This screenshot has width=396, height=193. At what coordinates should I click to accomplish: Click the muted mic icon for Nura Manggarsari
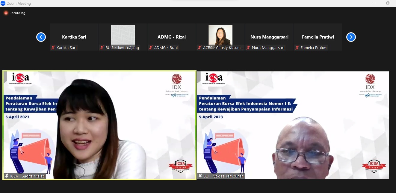tap(249, 48)
